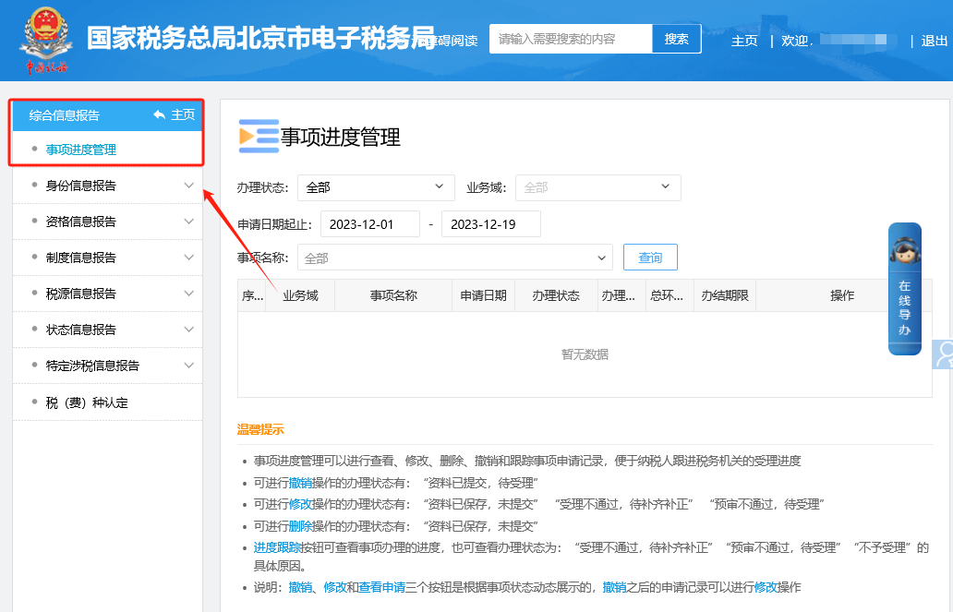
Task: Open the 在线导办 online assistant widget
Action: point(904,288)
